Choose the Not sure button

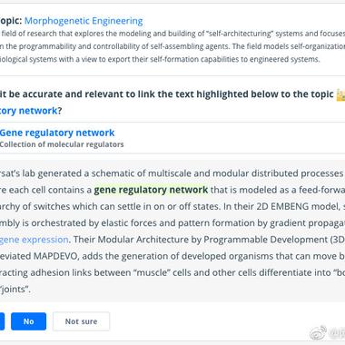(x=81, y=321)
